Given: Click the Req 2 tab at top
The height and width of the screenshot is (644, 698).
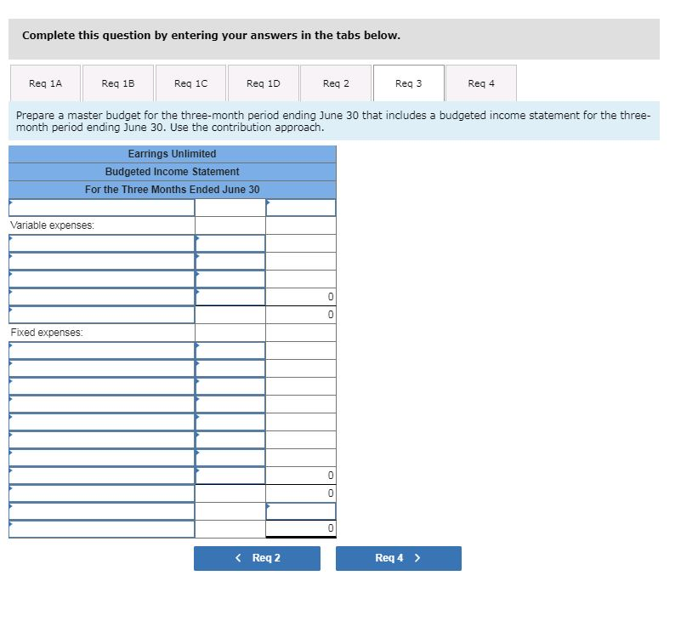Looking at the screenshot, I should tap(336, 83).
